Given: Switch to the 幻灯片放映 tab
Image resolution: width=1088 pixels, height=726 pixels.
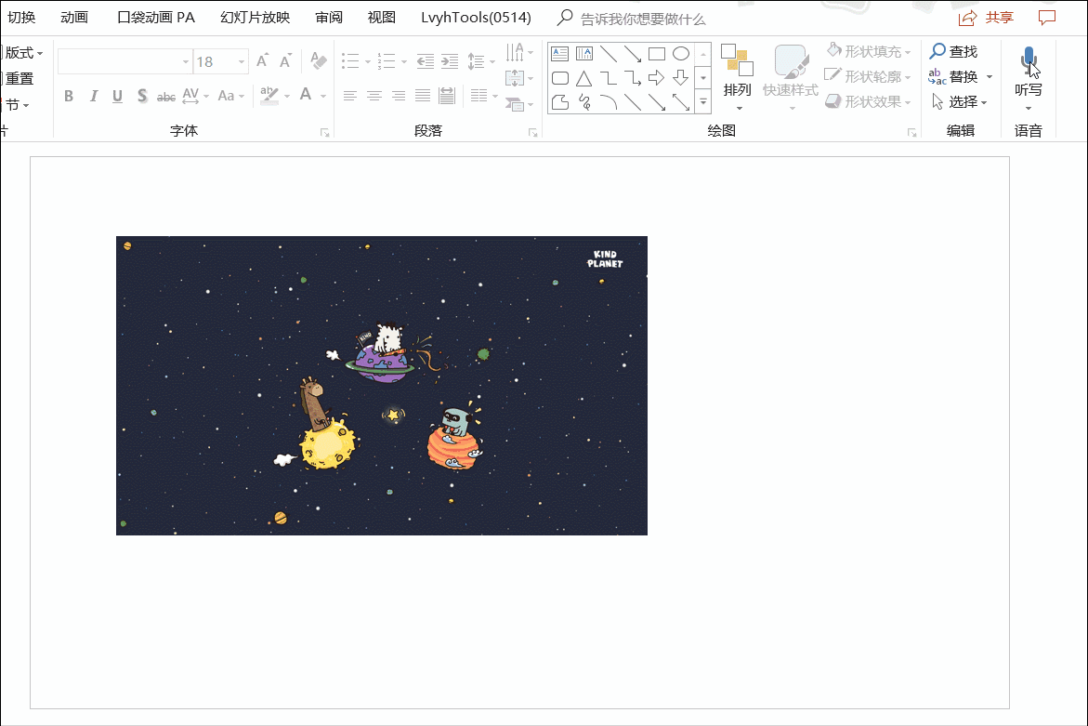Looking at the screenshot, I should point(255,18).
